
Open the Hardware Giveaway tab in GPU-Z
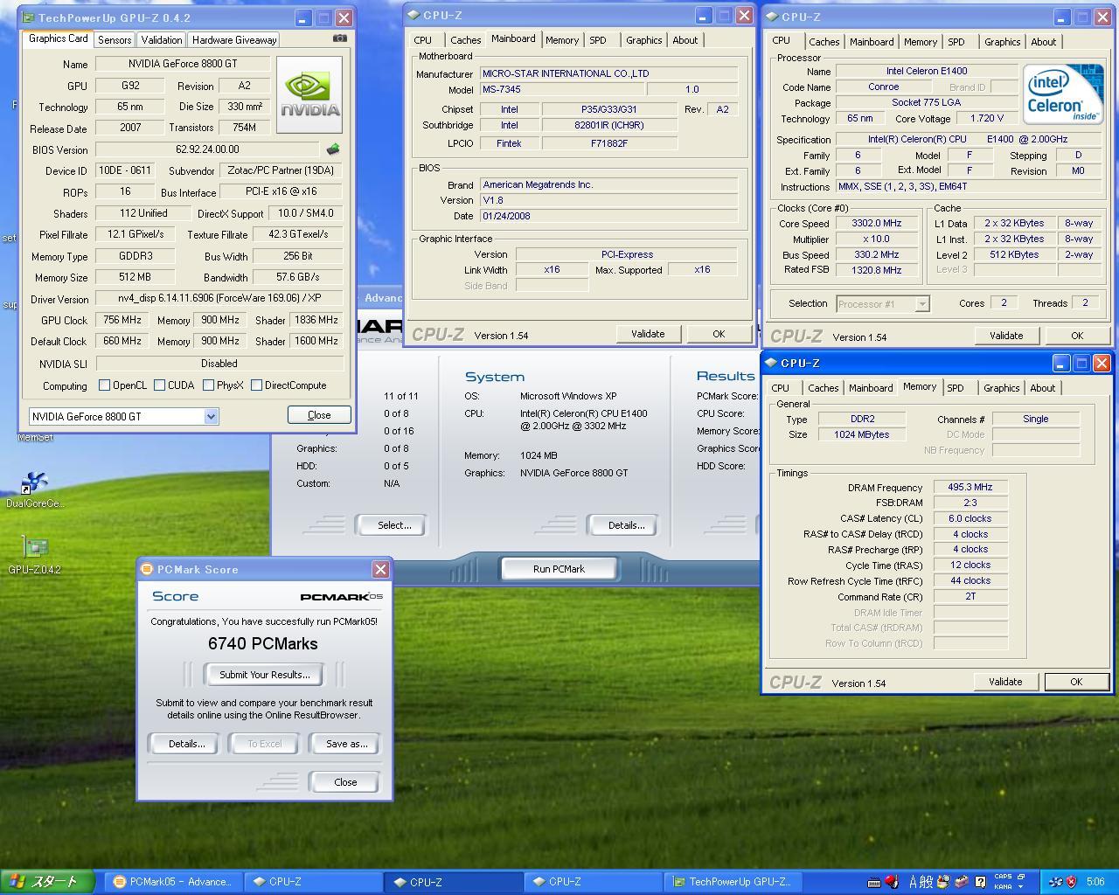tap(234, 40)
